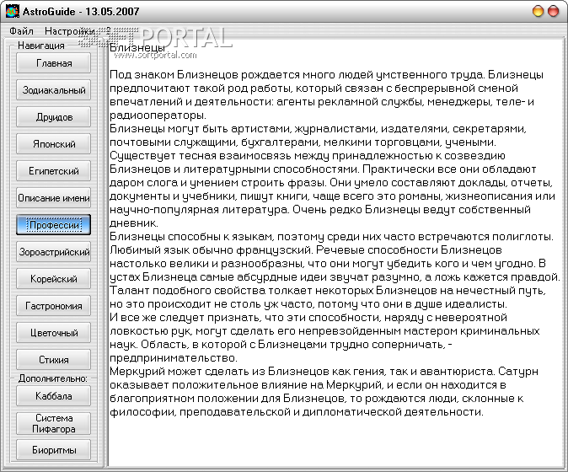The image size is (568, 472).
Task: Open the Каббала section
Action: click(54, 396)
